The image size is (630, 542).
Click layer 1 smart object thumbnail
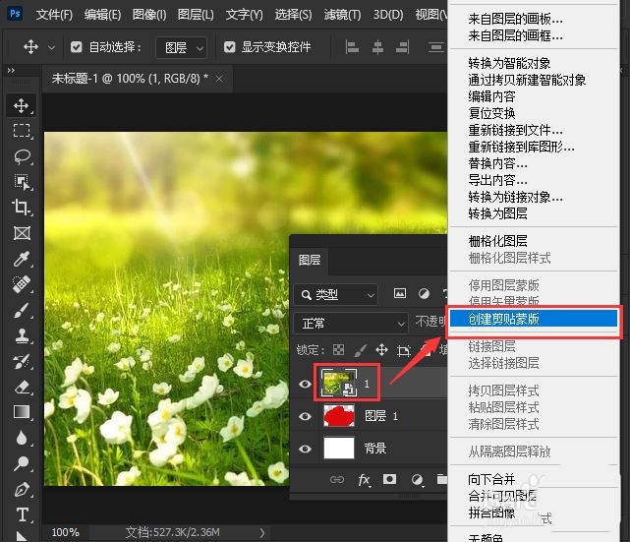339,383
